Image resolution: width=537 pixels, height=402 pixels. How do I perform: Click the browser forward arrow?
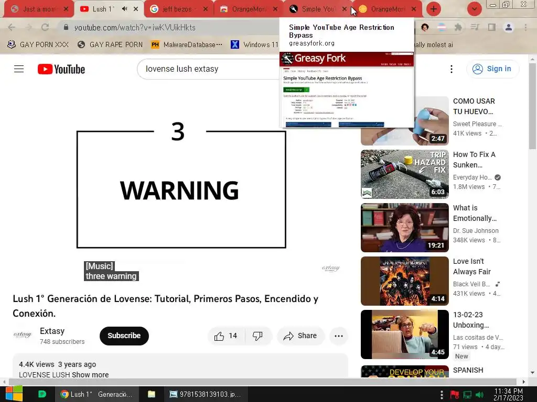(28, 27)
